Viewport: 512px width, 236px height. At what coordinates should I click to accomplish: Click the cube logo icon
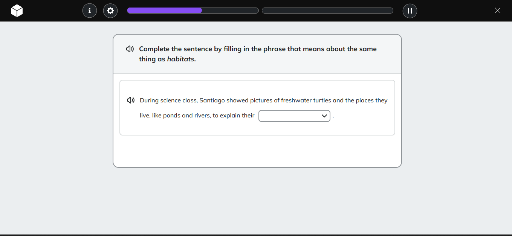17,11
